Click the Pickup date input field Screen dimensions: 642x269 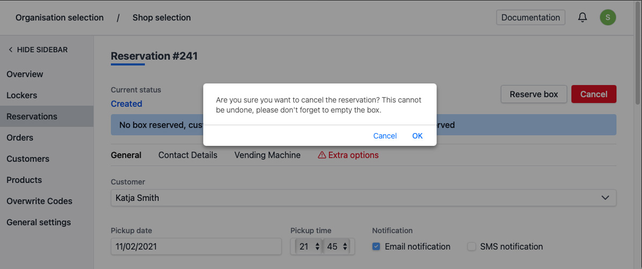coord(196,247)
